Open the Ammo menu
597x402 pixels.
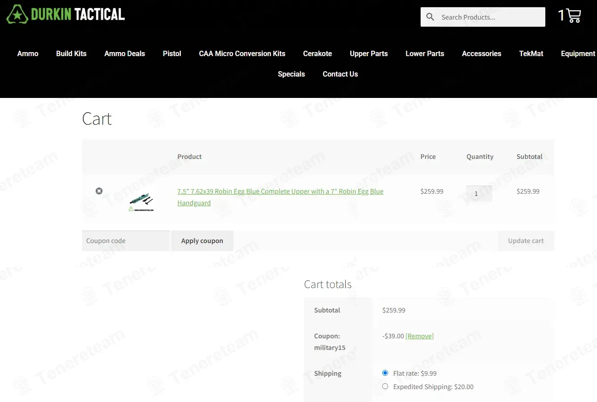point(28,53)
